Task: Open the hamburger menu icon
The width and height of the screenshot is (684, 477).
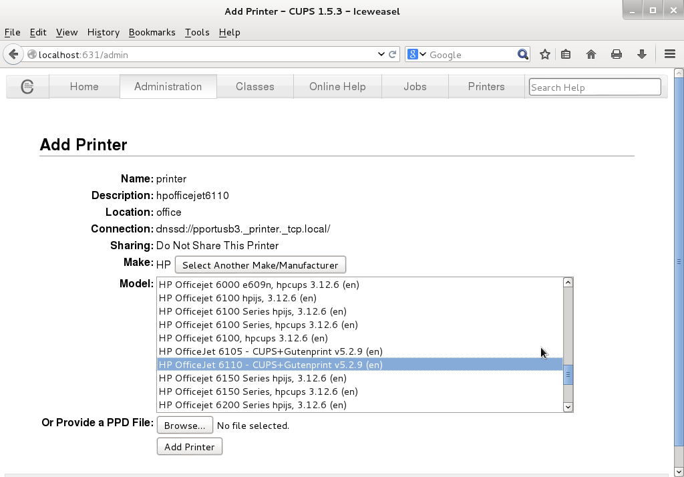Action: coord(670,54)
